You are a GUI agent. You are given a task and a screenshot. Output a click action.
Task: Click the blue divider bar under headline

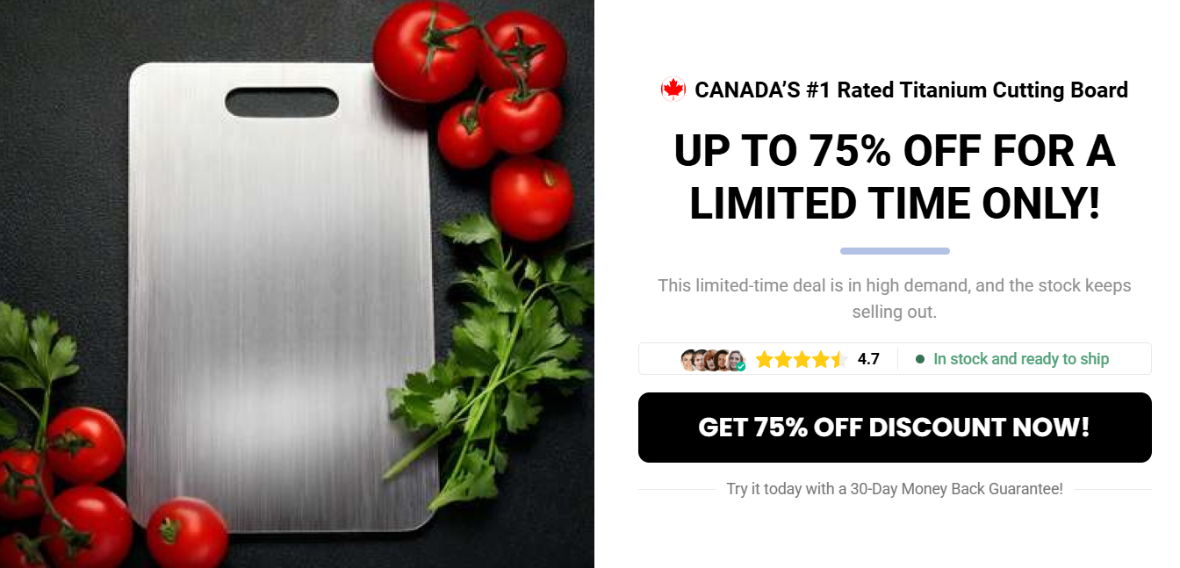(895, 251)
